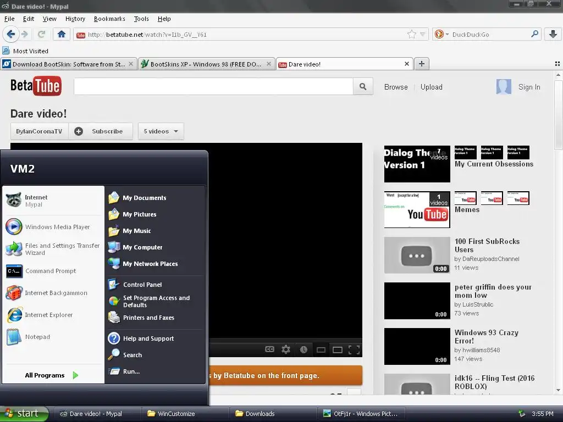Open Files and Settings Transfer Wizard
The height and width of the screenshot is (422, 563).
click(53, 249)
